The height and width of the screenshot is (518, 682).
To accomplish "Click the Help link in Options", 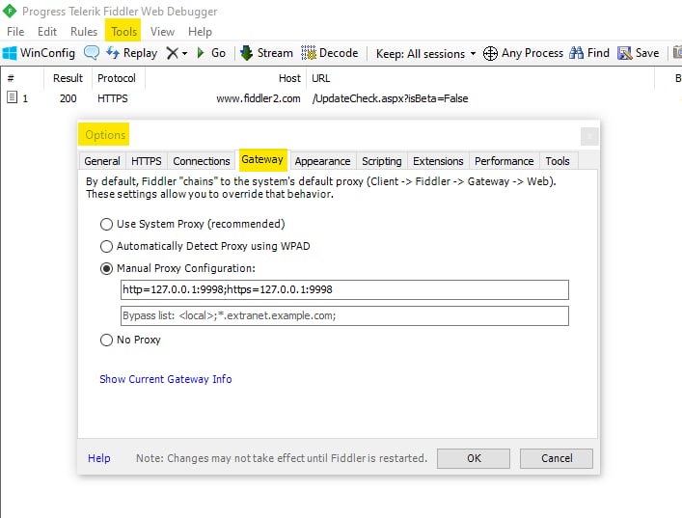I will (x=99, y=458).
